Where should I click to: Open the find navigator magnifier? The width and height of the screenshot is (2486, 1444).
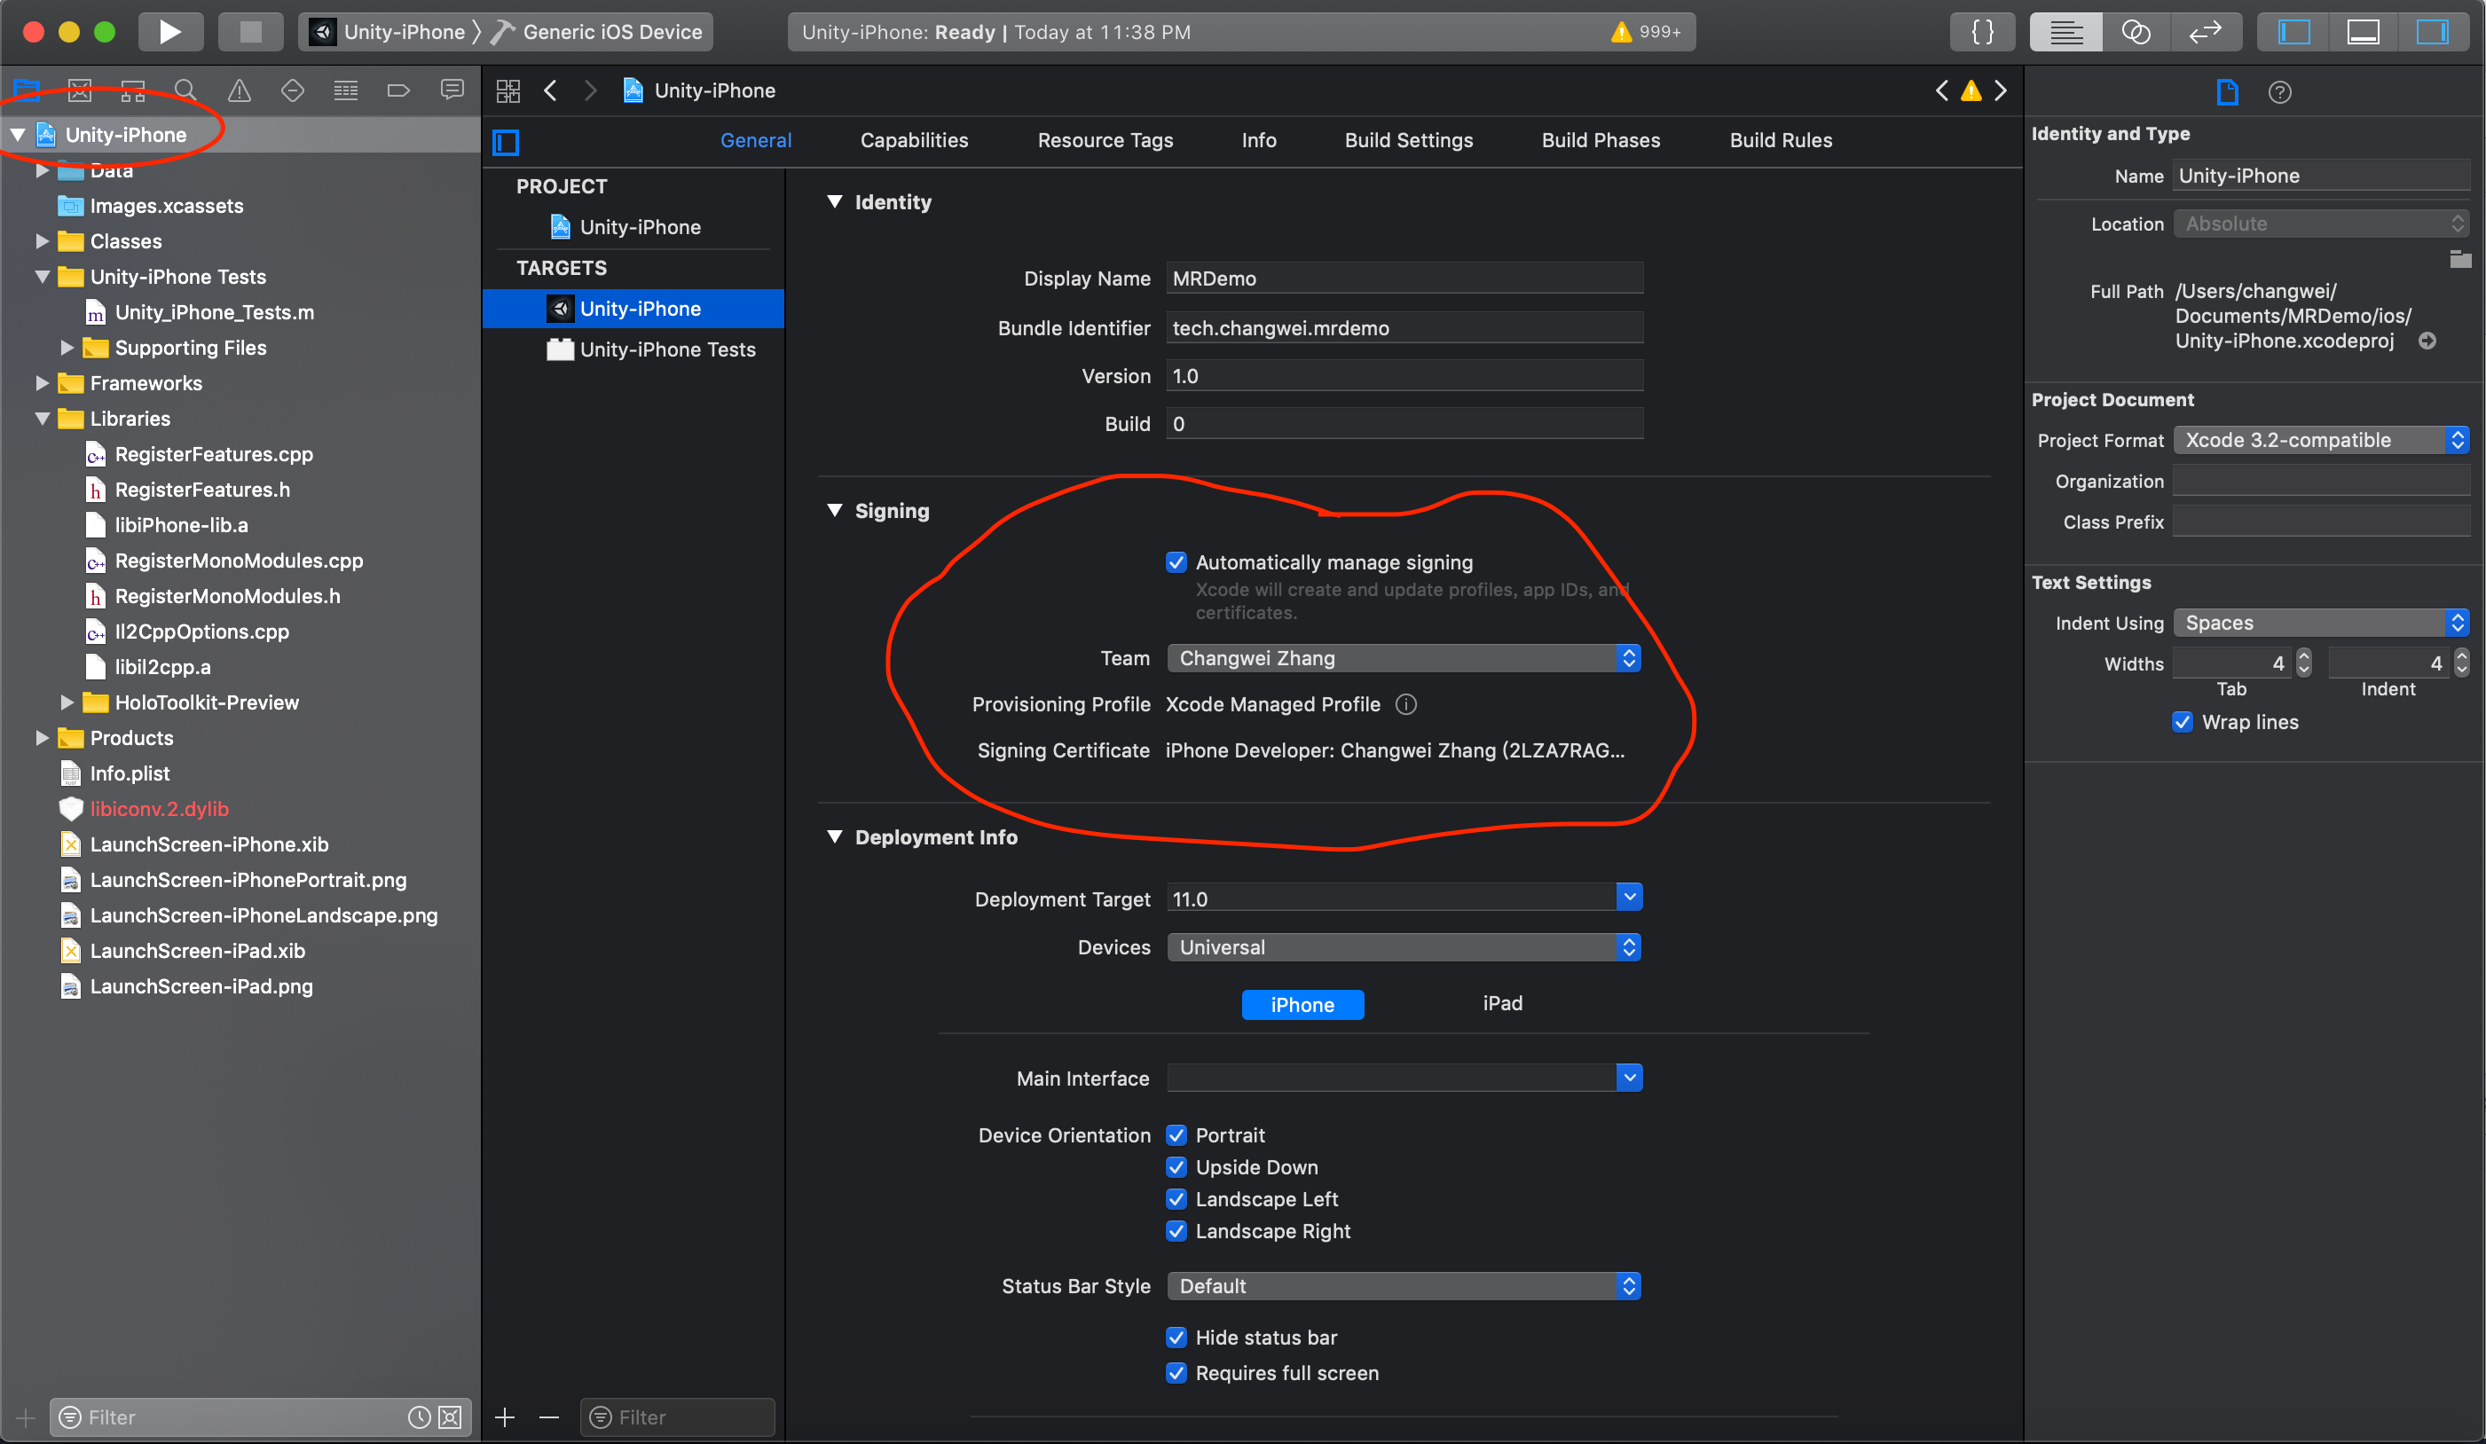185,90
